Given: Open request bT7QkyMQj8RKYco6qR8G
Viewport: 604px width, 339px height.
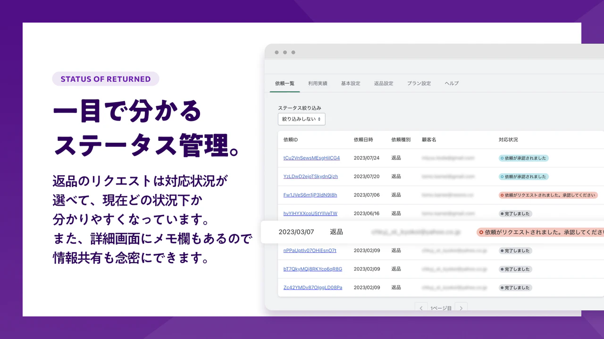Looking at the screenshot, I should (x=312, y=269).
